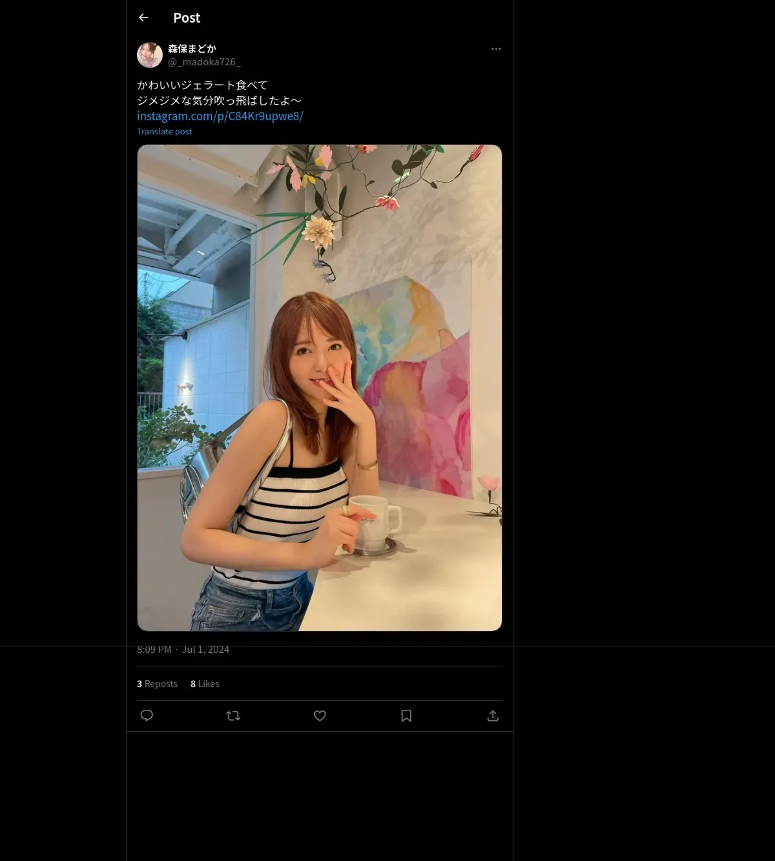
Task: View the 3 Reposts list
Action: 157,684
